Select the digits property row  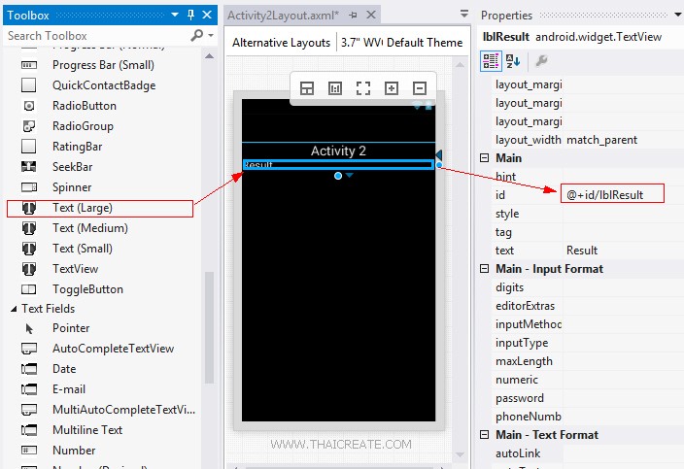[587, 287]
